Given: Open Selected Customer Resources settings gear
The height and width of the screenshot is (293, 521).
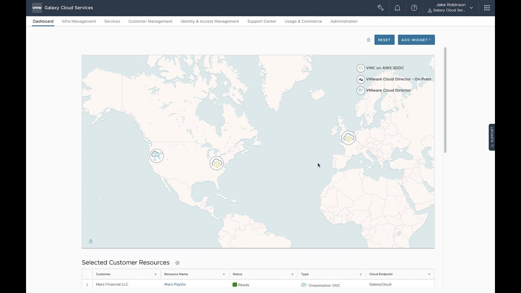Looking at the screenshot, I should point(177,263).
